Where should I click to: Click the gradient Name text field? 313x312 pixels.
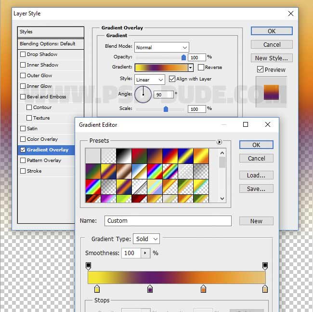[x=168, y=221]
